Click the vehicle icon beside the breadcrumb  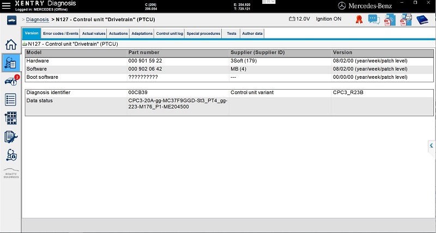click(x=11, y=20)
